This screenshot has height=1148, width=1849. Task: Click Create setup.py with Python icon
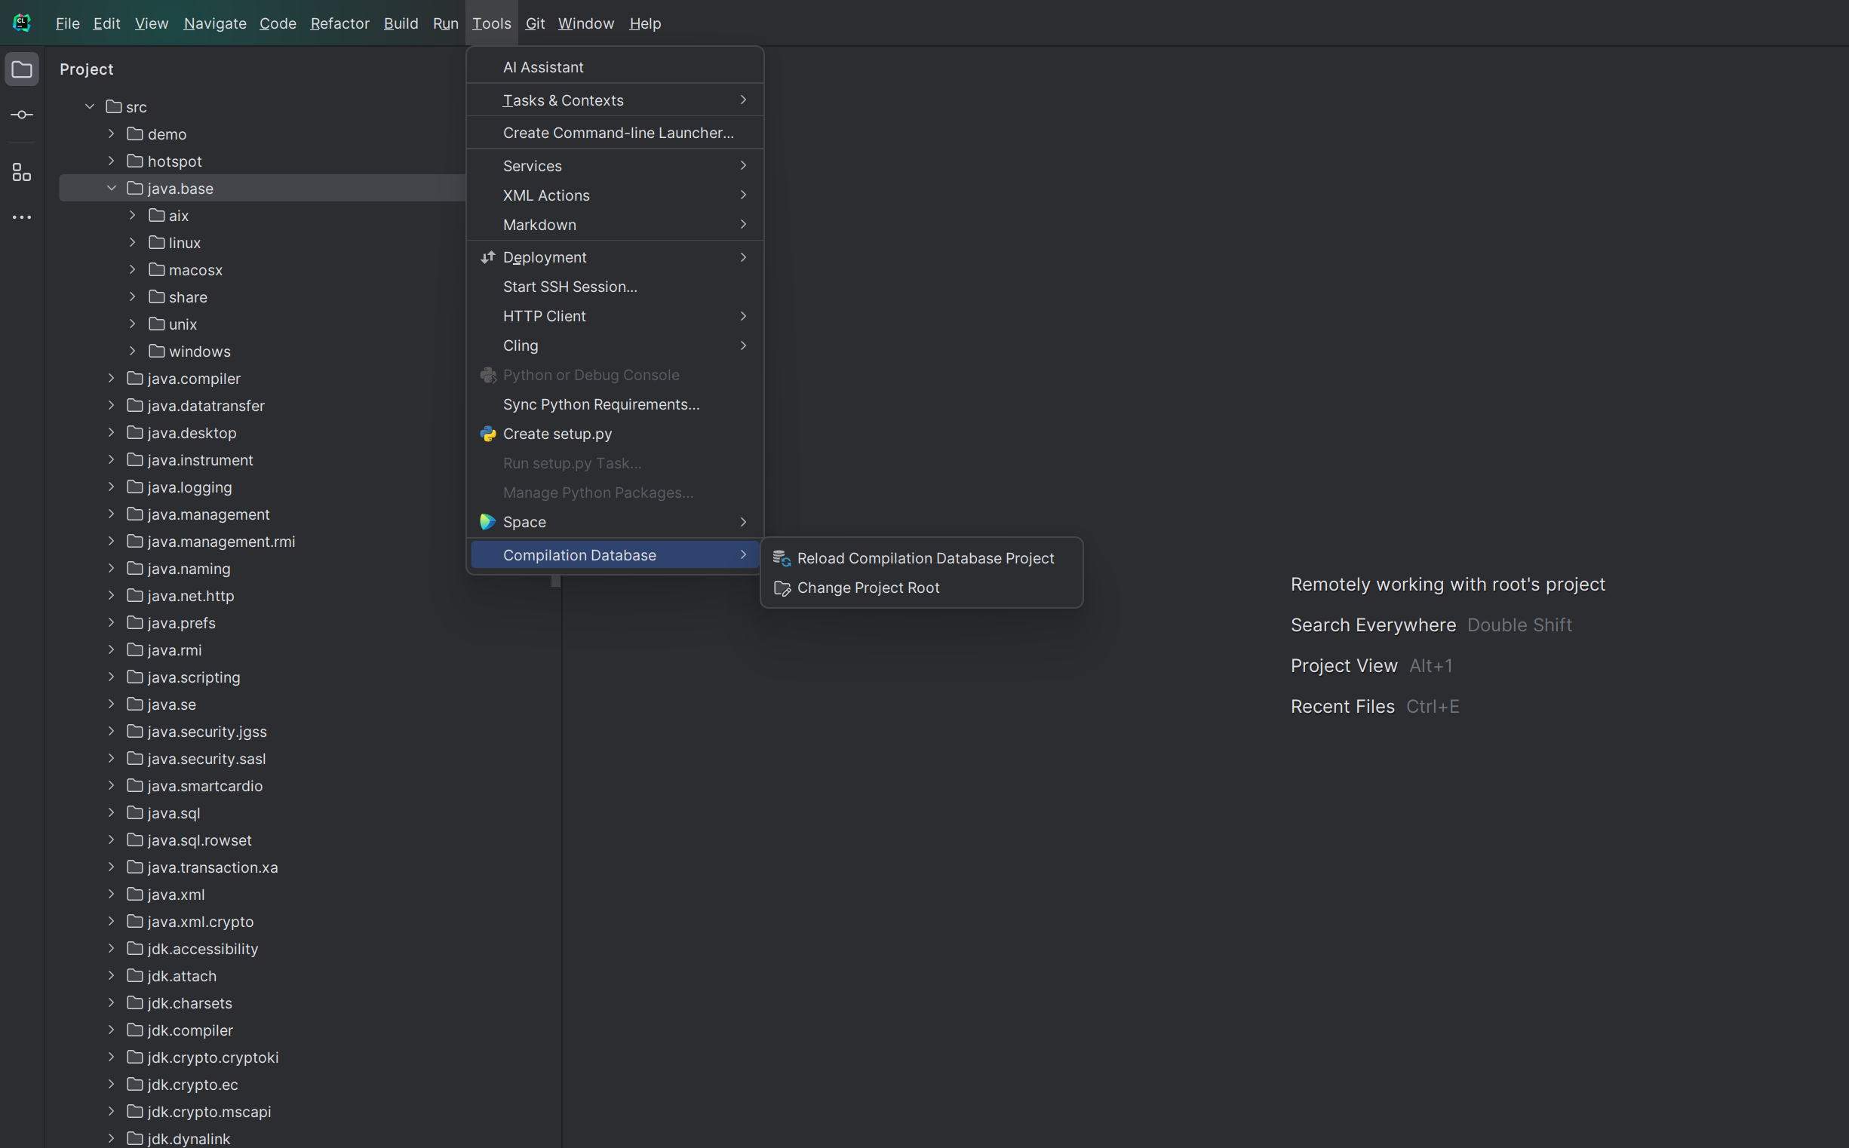[557, 434]
